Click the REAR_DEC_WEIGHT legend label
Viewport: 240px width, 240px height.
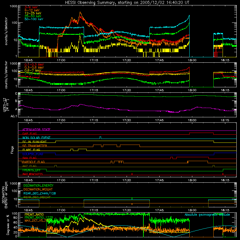(x=37, y=197)
